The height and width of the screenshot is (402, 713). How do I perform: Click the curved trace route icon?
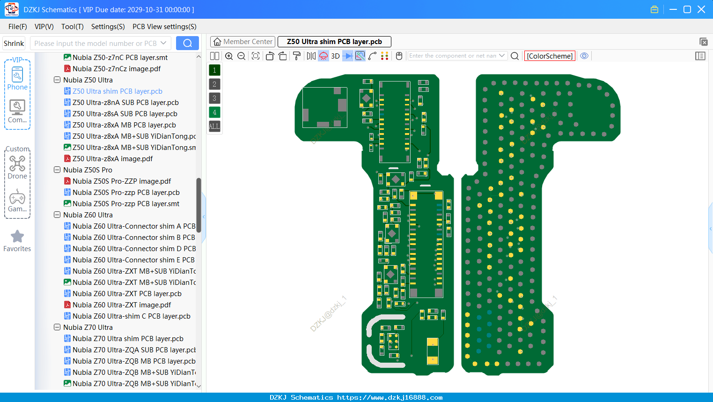(372, 56)
